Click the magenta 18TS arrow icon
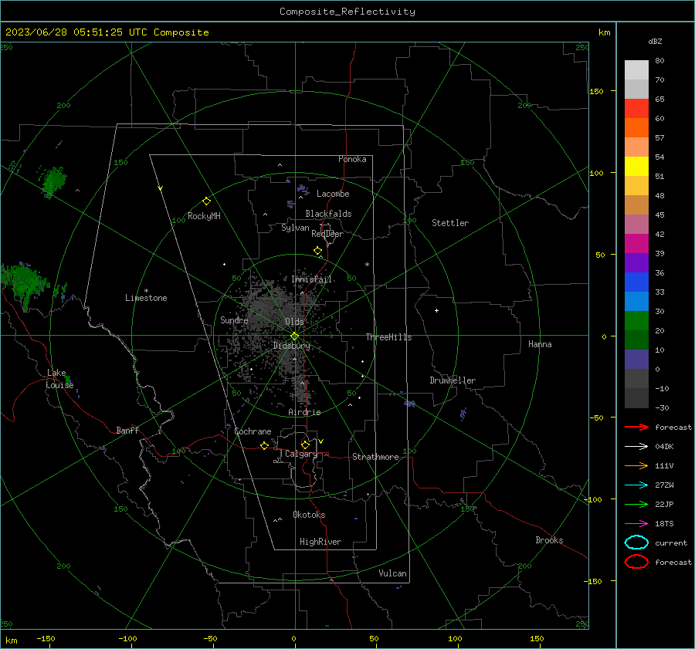The image size is (695, 649). [x=636, y=524]
